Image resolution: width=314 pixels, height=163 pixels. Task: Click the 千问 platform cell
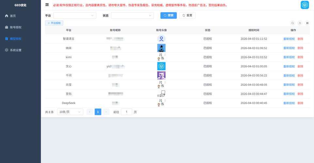click(x=69, y=76)
